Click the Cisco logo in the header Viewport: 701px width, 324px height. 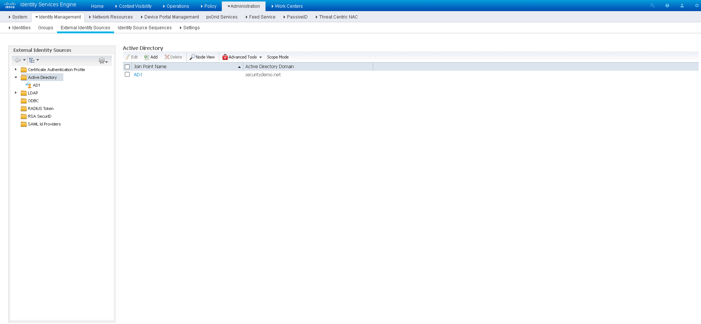pyautogui.click(x=10, y=5)
